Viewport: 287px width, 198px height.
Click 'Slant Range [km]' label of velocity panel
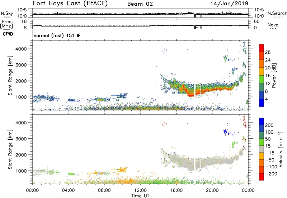[10, 149]
